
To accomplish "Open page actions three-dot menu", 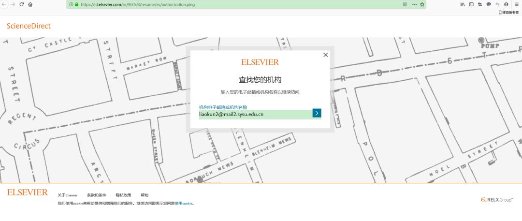I will pos(415,5).
